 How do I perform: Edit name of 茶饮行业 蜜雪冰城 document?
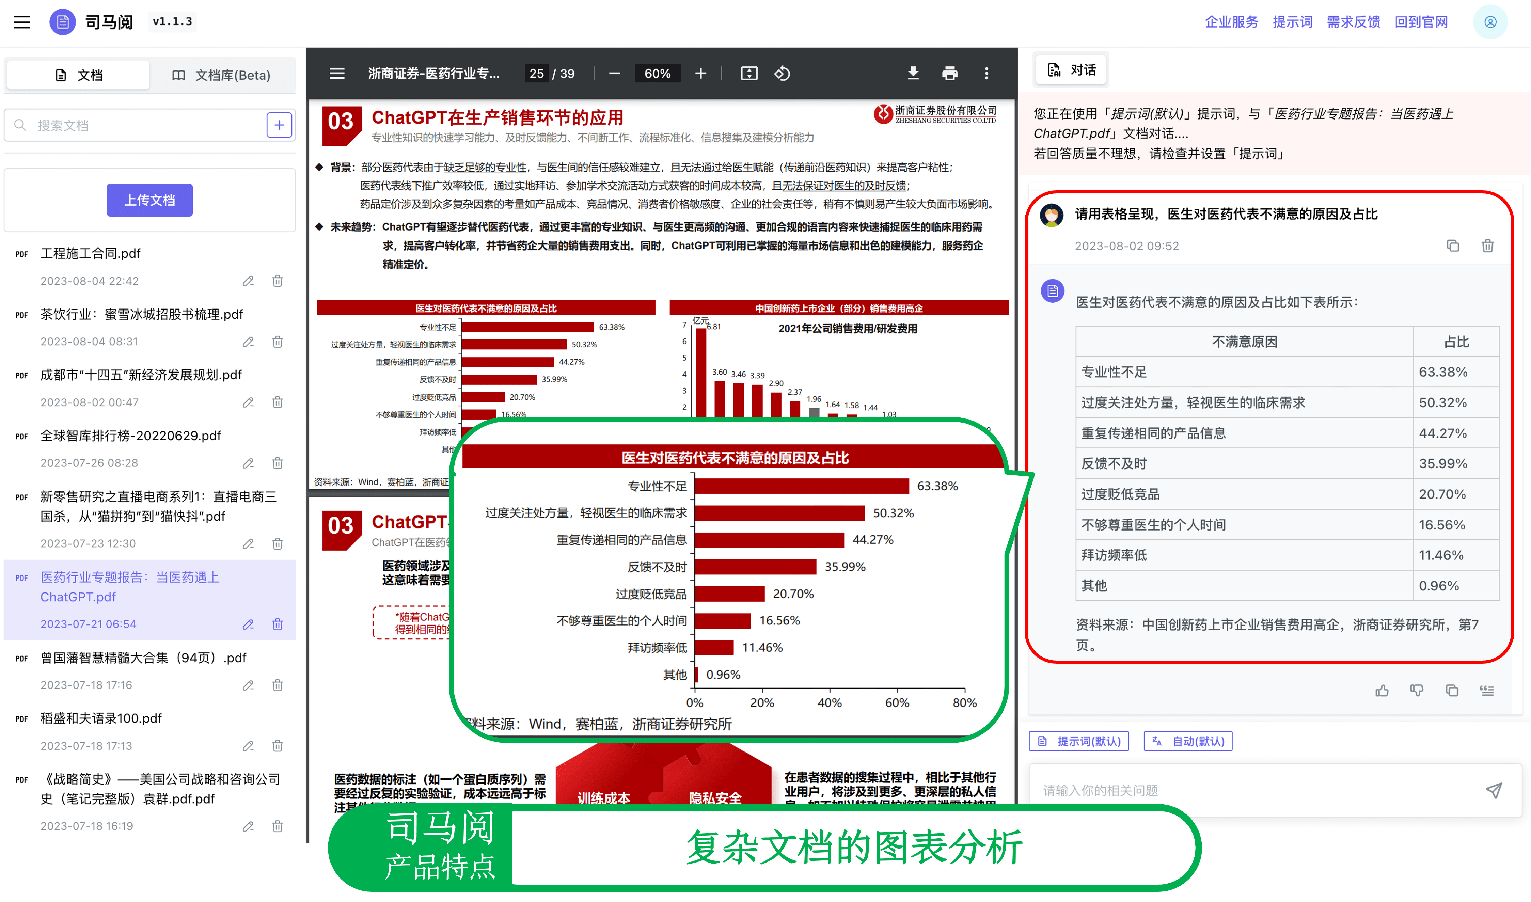pyautogui.click(x=248, y=342)
